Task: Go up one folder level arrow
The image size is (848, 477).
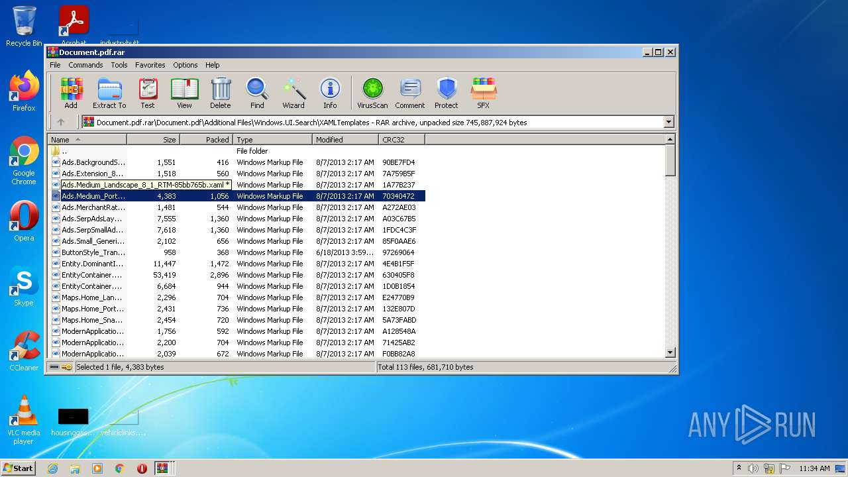Action: (61, 122)
